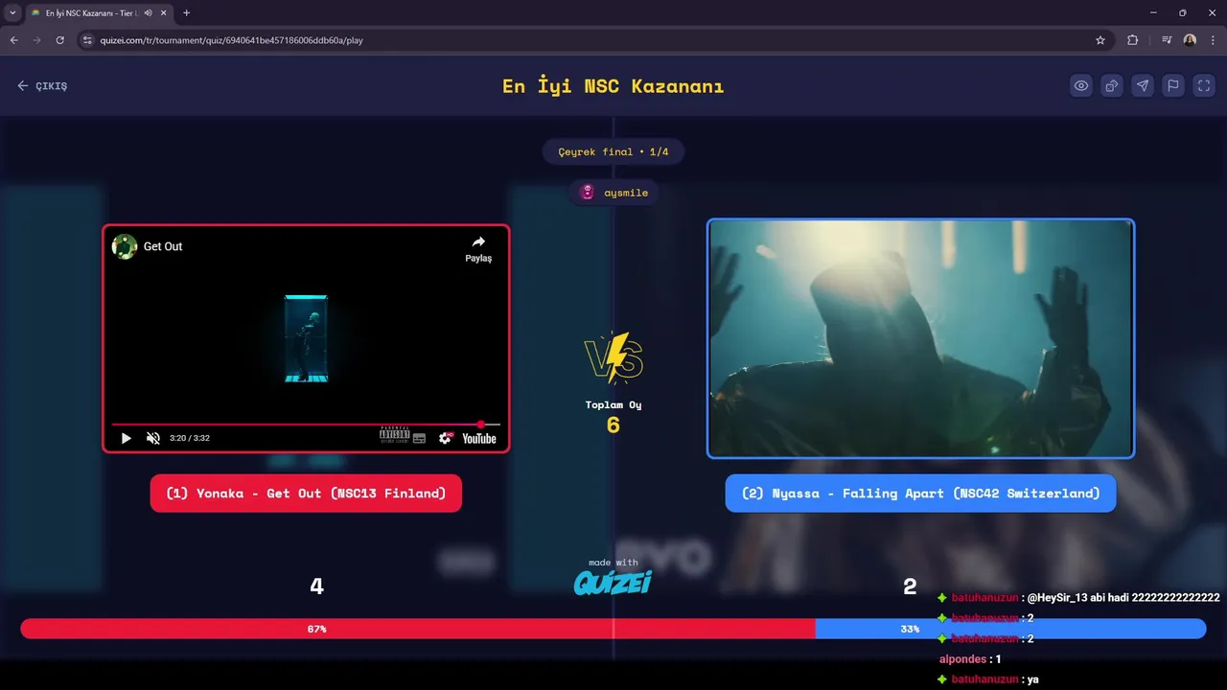Click the paper plane share icon
Screen dimensions: 1227x690
[1143, 86]
